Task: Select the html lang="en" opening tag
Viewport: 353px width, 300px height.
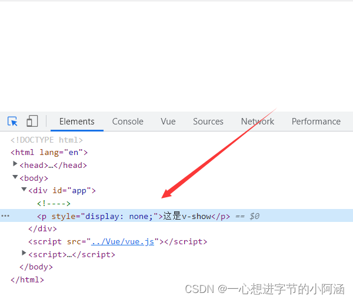Action: click(x=49, y=153)
